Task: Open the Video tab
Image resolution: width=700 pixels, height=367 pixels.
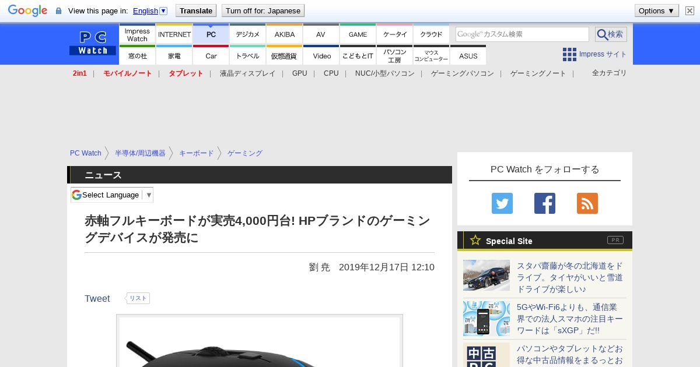Action: click(x=321, y=55)
